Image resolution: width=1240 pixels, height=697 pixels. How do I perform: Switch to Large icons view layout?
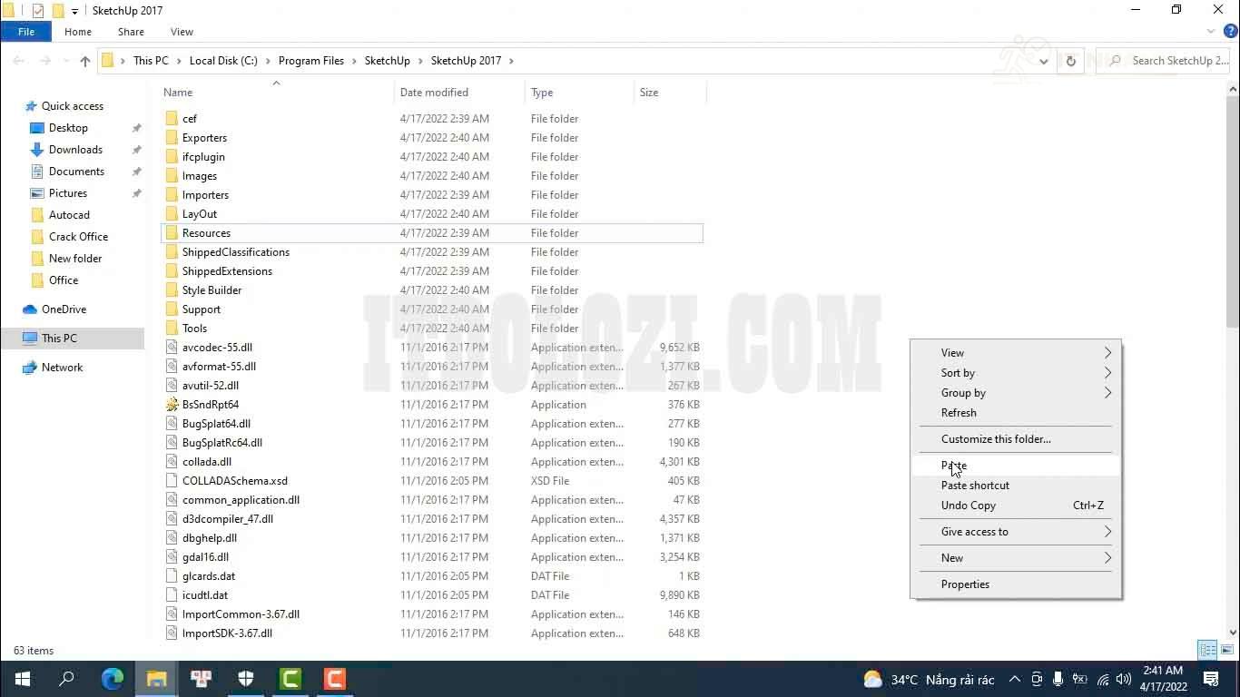pos(1226,650)
